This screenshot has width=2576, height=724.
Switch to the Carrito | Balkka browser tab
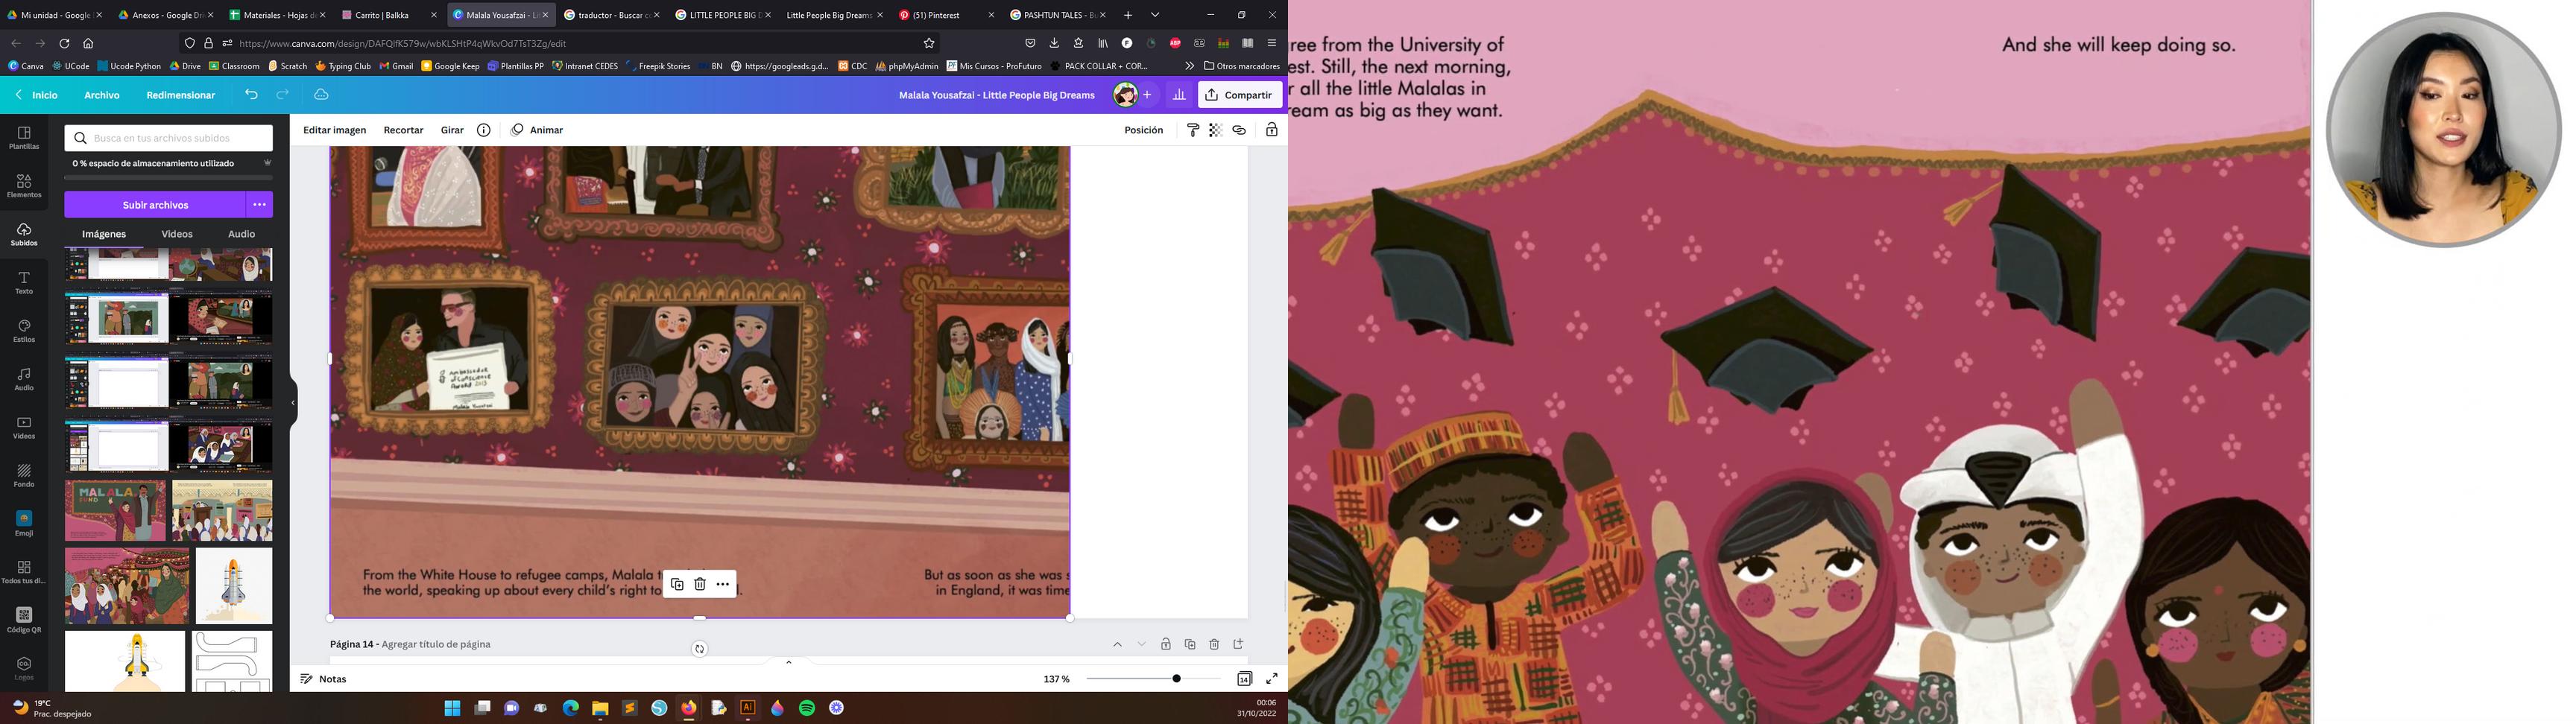tap(387, 15)
